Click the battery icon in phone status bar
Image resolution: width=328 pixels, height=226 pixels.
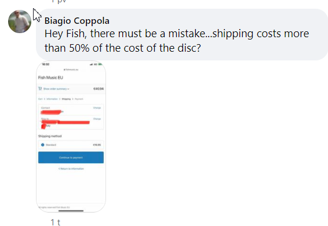[100, 64]
